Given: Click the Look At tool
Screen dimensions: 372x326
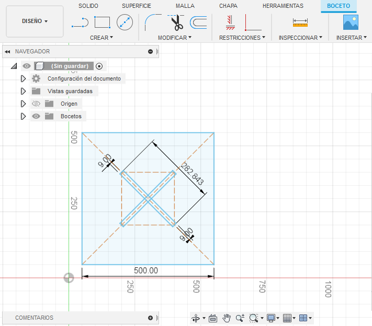Looking at the screenshot, I should (213, 318).
